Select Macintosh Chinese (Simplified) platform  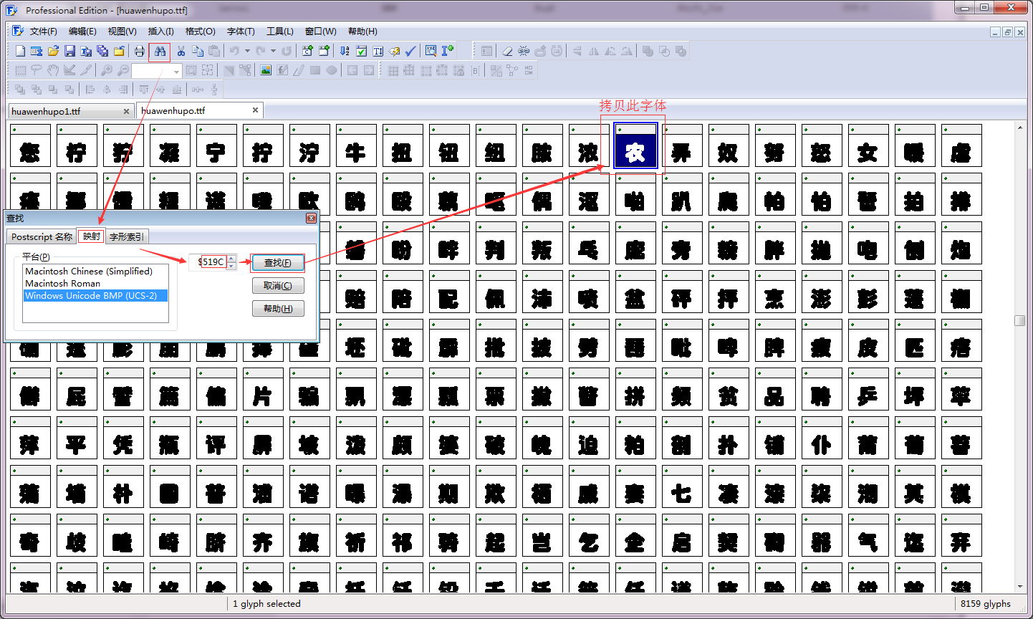(x=95, y=272)
